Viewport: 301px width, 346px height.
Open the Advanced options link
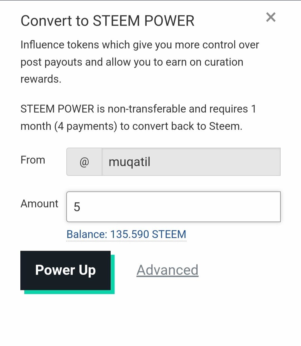coord(167,270)
